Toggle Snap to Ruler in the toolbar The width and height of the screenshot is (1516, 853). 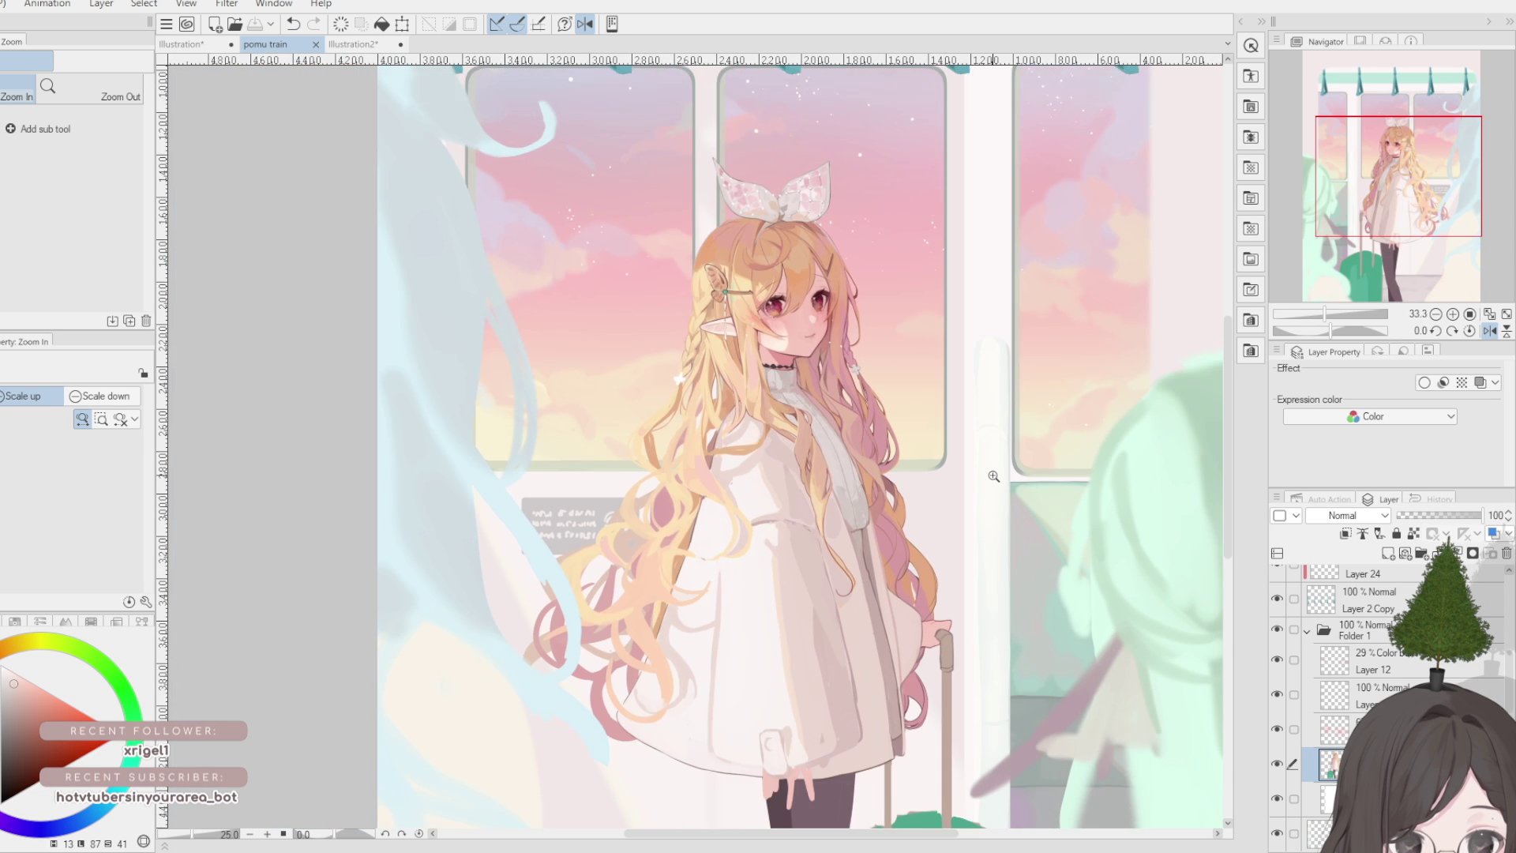pos(497,24)
